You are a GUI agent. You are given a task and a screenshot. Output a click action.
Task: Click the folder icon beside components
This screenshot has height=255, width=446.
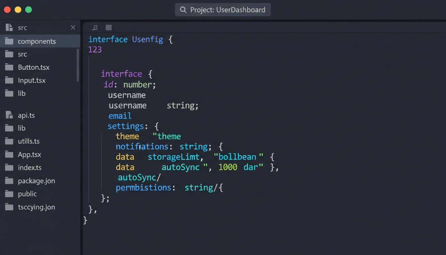pyautogui.click(x=9, y=41)
